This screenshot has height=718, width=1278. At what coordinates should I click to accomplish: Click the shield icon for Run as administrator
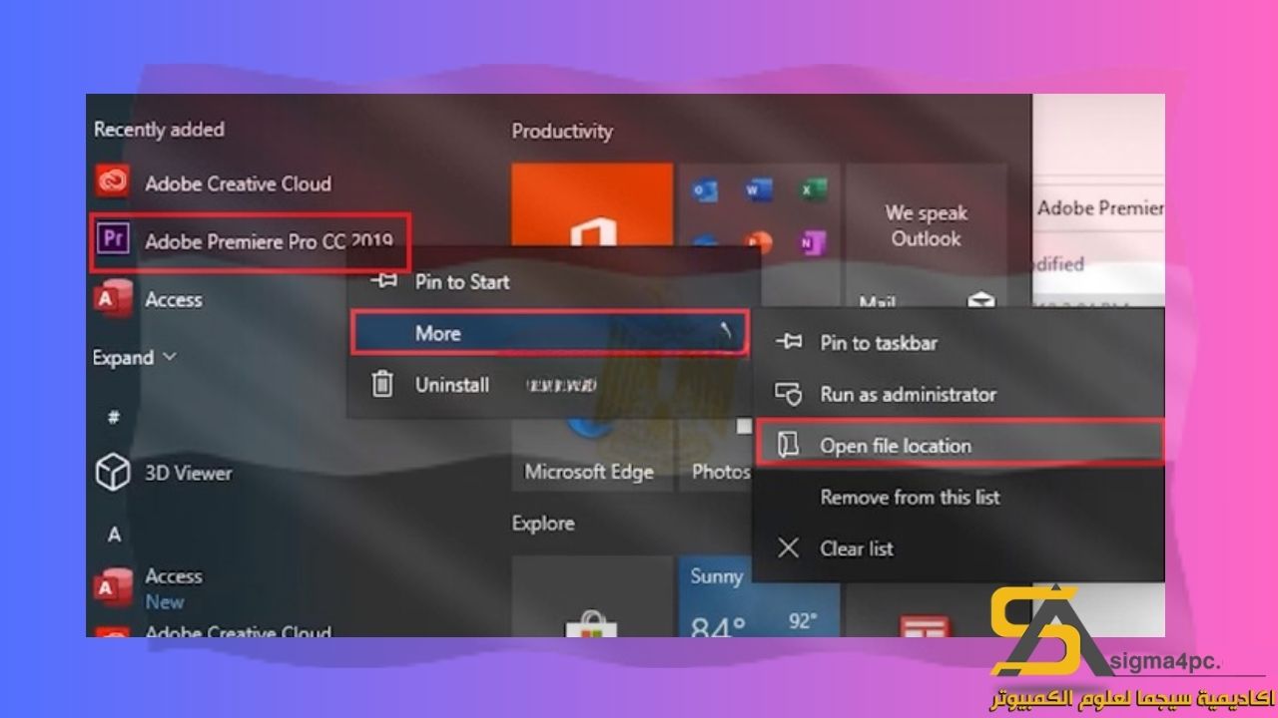789,394
